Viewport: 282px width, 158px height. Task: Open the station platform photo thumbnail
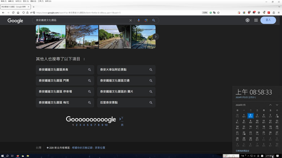(115, 37)
